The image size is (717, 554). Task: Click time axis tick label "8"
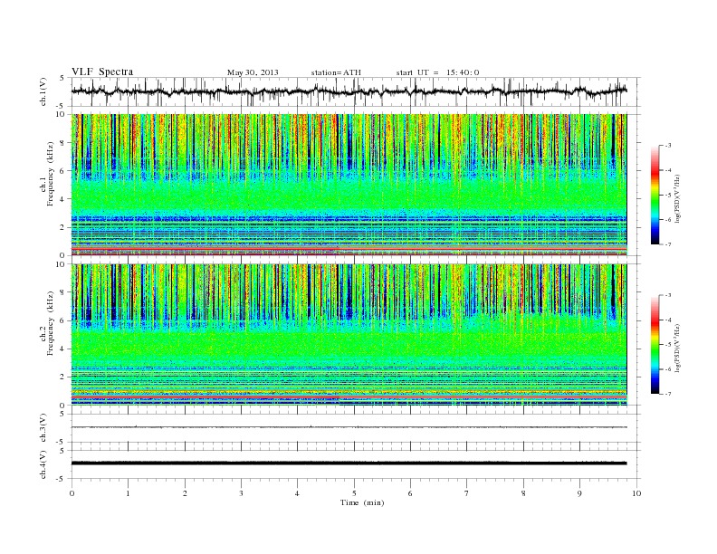[523, 493]
